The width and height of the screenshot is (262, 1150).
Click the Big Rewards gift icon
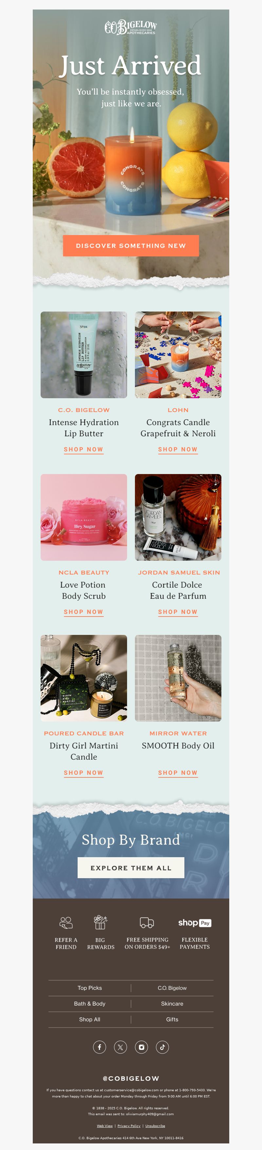pyautogui.click(x=100, y=922)
